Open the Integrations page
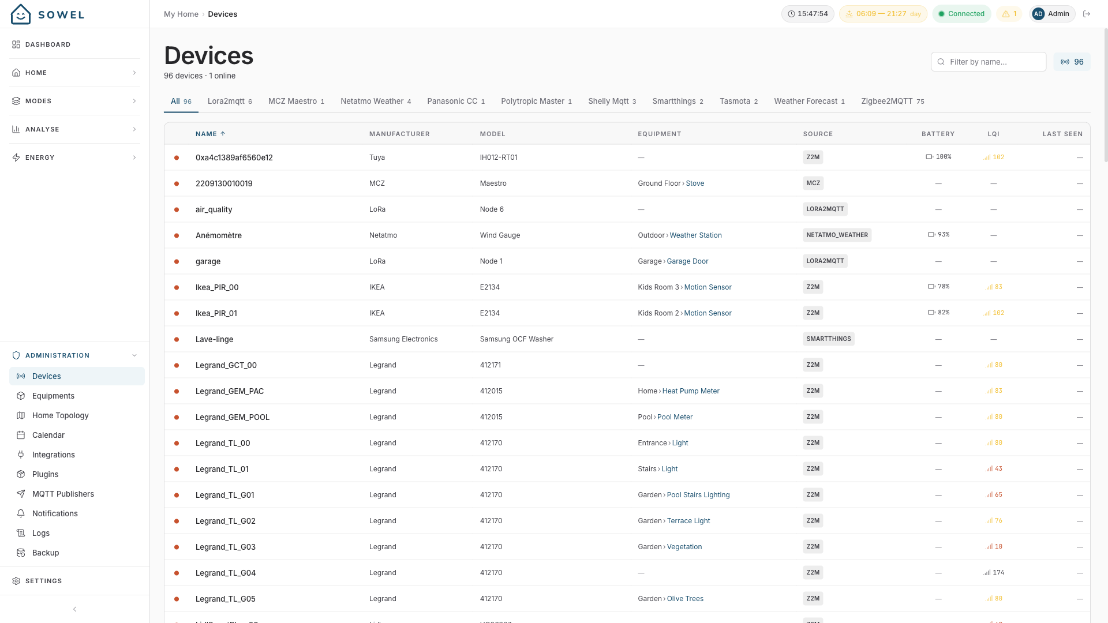 click(77, 455)
